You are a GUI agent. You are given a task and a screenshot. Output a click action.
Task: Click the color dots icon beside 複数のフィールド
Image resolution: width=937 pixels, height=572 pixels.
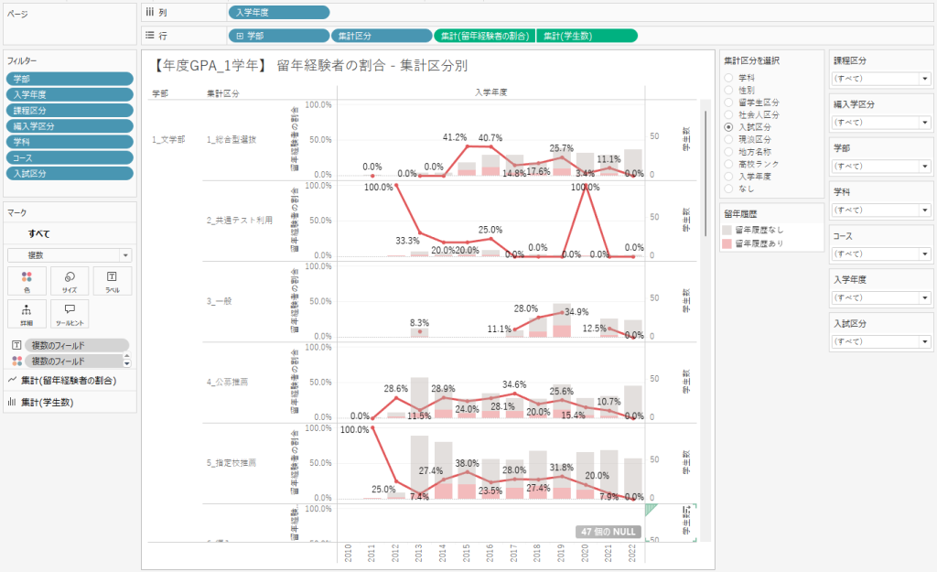(x=16, y=362)
